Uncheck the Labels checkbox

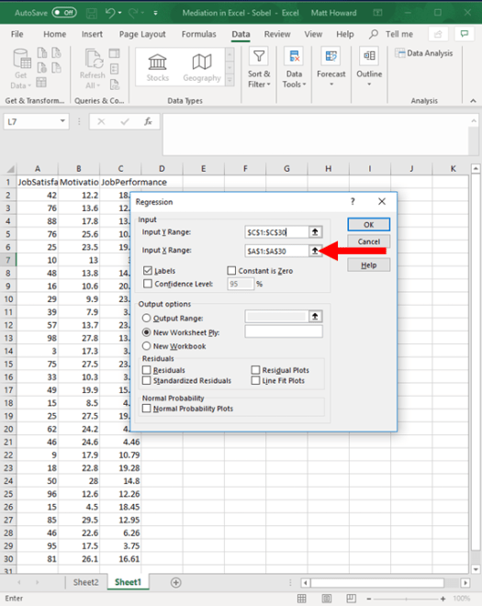(148, 271)
